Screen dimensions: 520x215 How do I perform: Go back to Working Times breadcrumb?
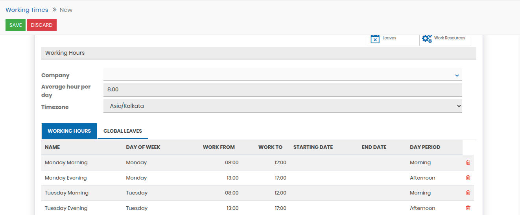pyautogui.click(x=27, y=10)
